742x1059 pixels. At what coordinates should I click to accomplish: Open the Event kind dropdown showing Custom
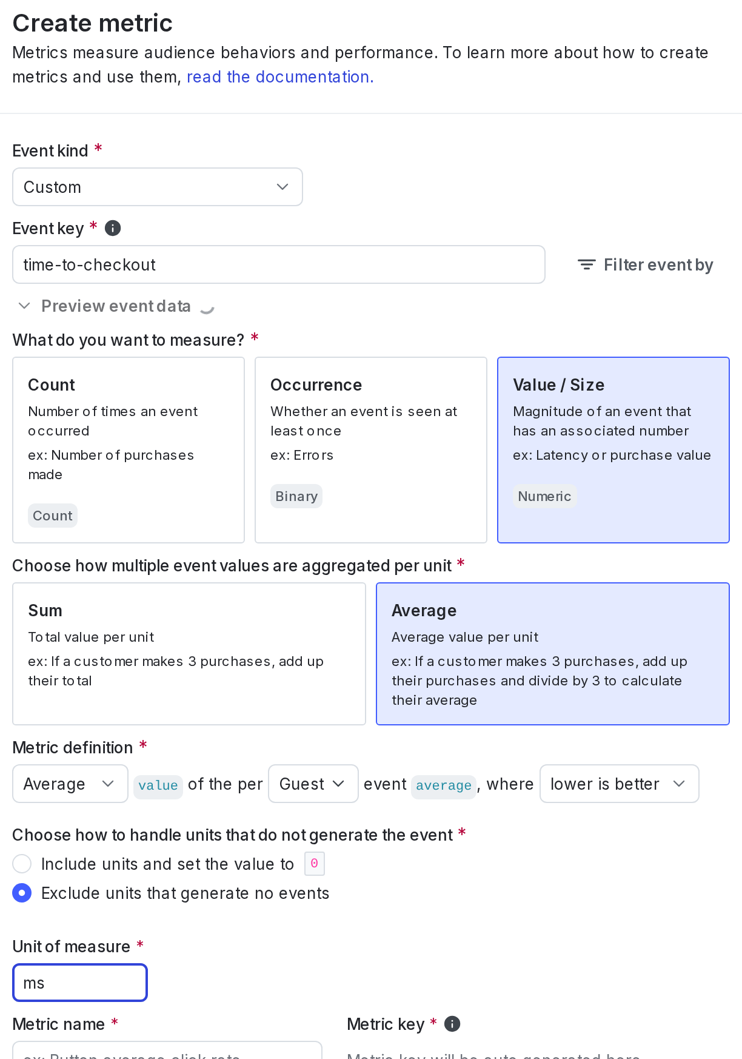pos(157,187)
